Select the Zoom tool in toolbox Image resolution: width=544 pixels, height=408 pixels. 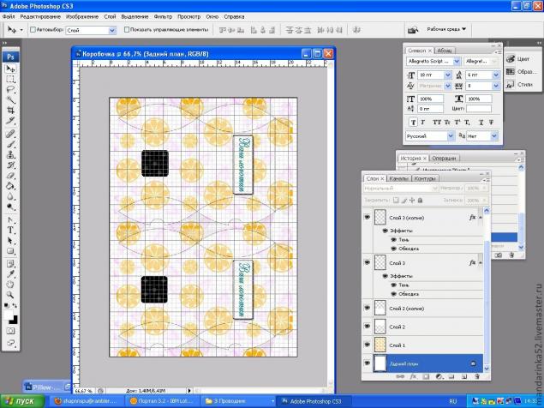(11, 295)
